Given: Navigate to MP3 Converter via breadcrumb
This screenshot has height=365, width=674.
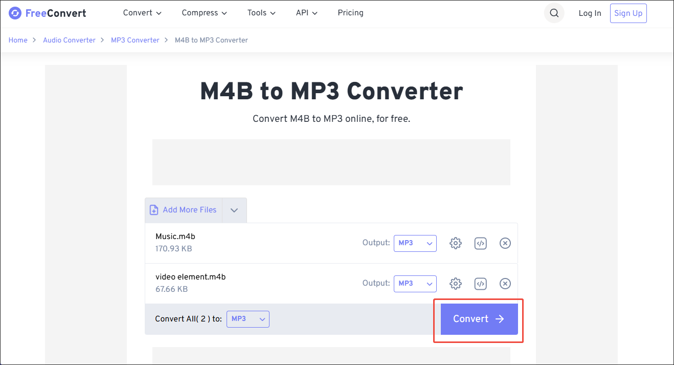Looking at the screenshot, I should [x=135, y=40].
